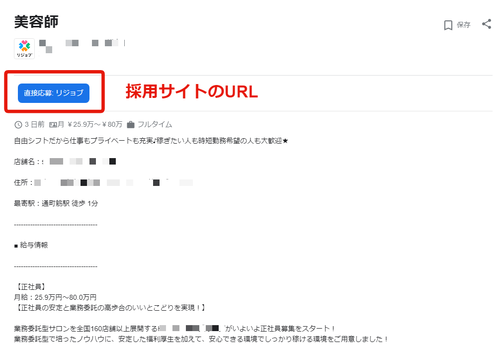Click the banknote salary icon
This screenshot has width=502, height=349.
[53, 125]
